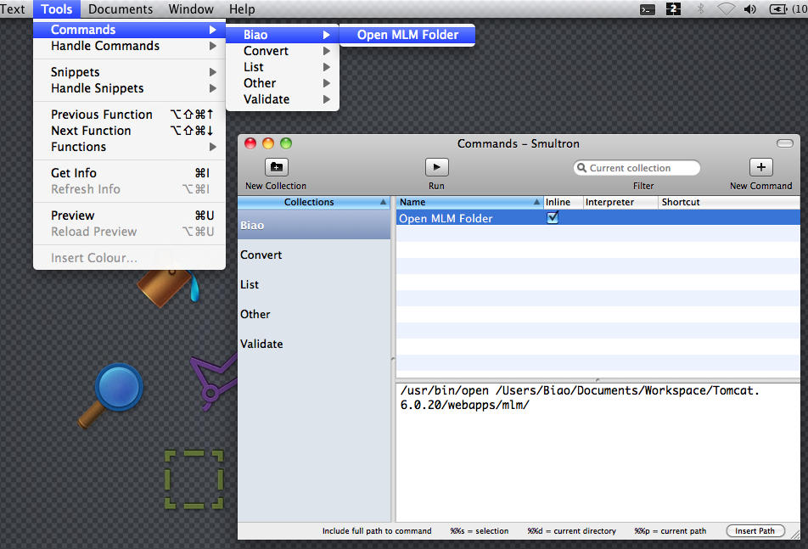Click the magnifier icon in the filter field
The height and width of the screenshot is (549, 808).
pos(582,168)
